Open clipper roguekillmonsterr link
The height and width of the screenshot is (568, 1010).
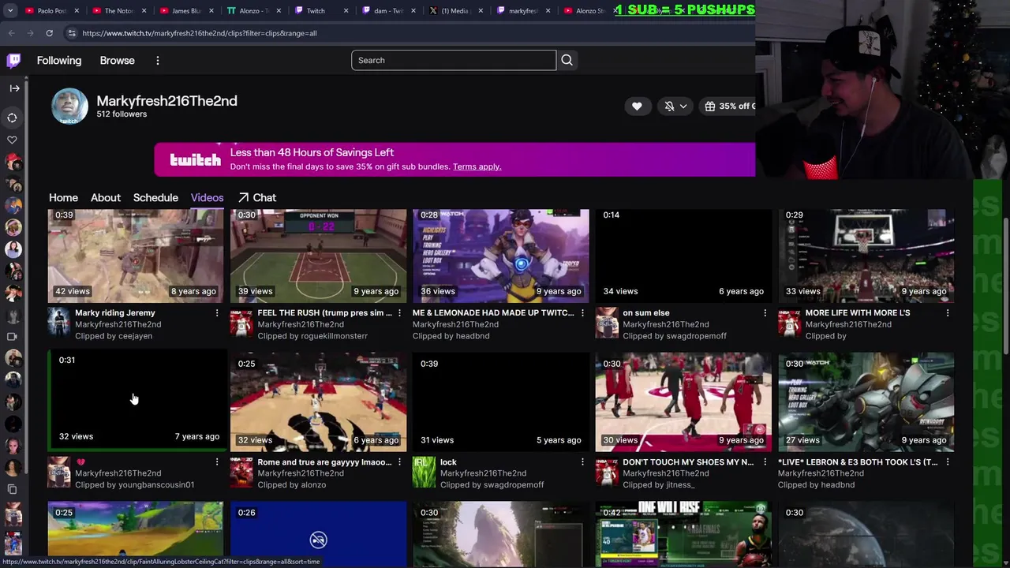(x=334, y=336)
